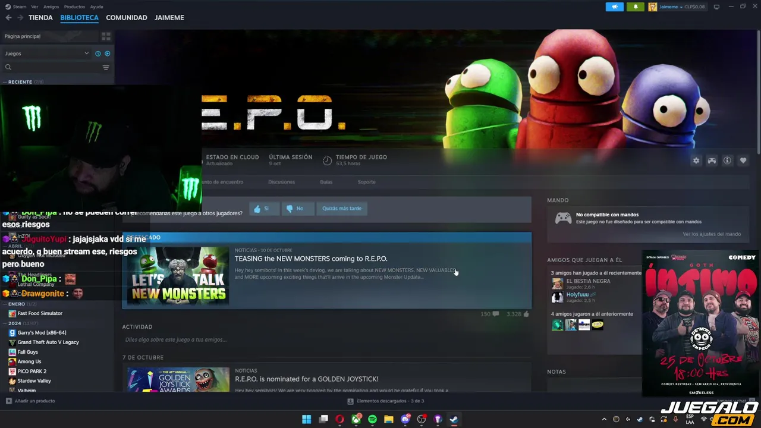
Task: Add R.E.P.O. to favorites heart
Action: coord(743,160)
